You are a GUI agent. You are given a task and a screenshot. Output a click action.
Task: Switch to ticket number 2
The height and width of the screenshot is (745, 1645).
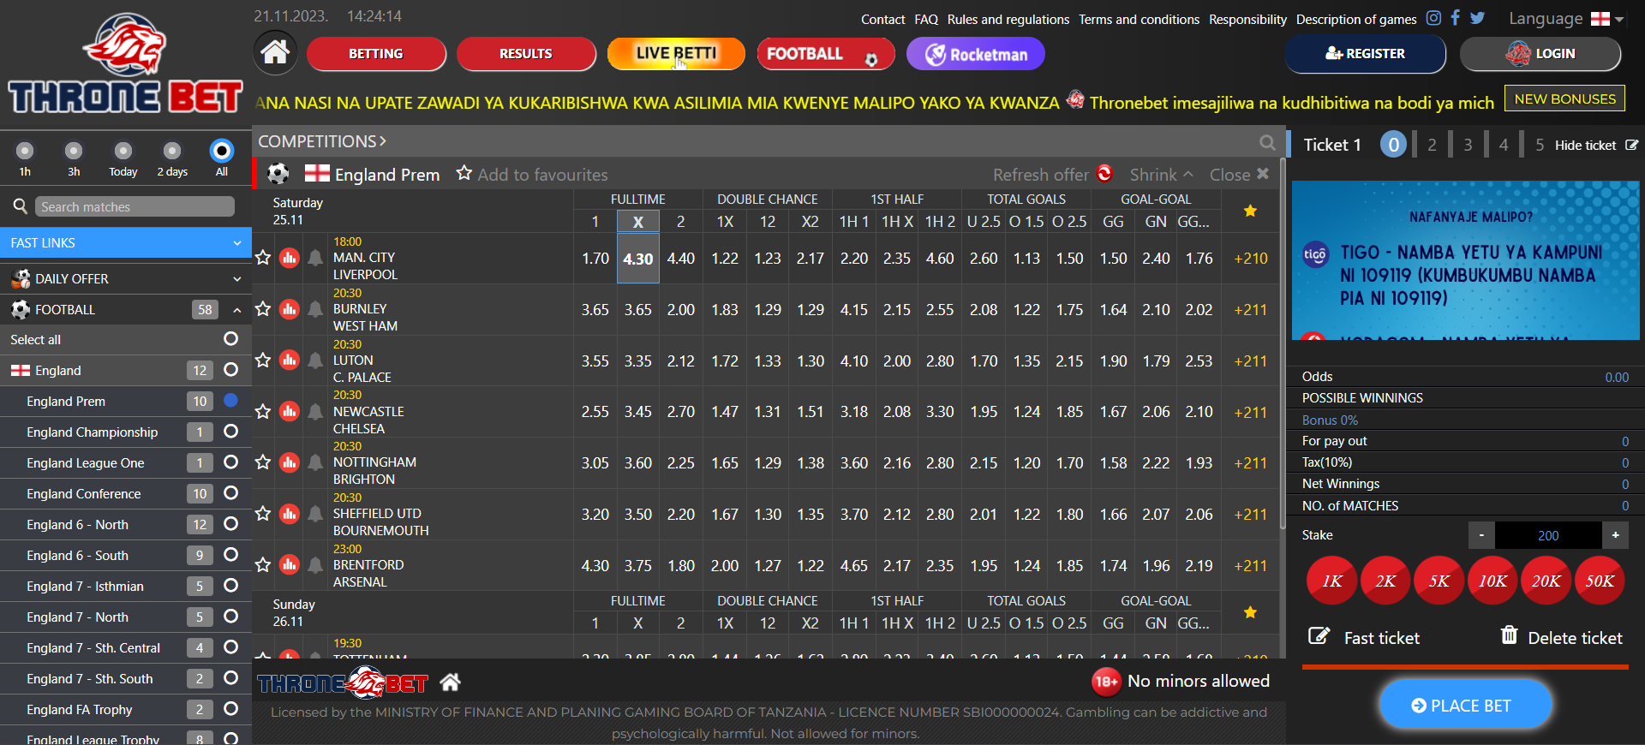click(x=1432, y=145)
